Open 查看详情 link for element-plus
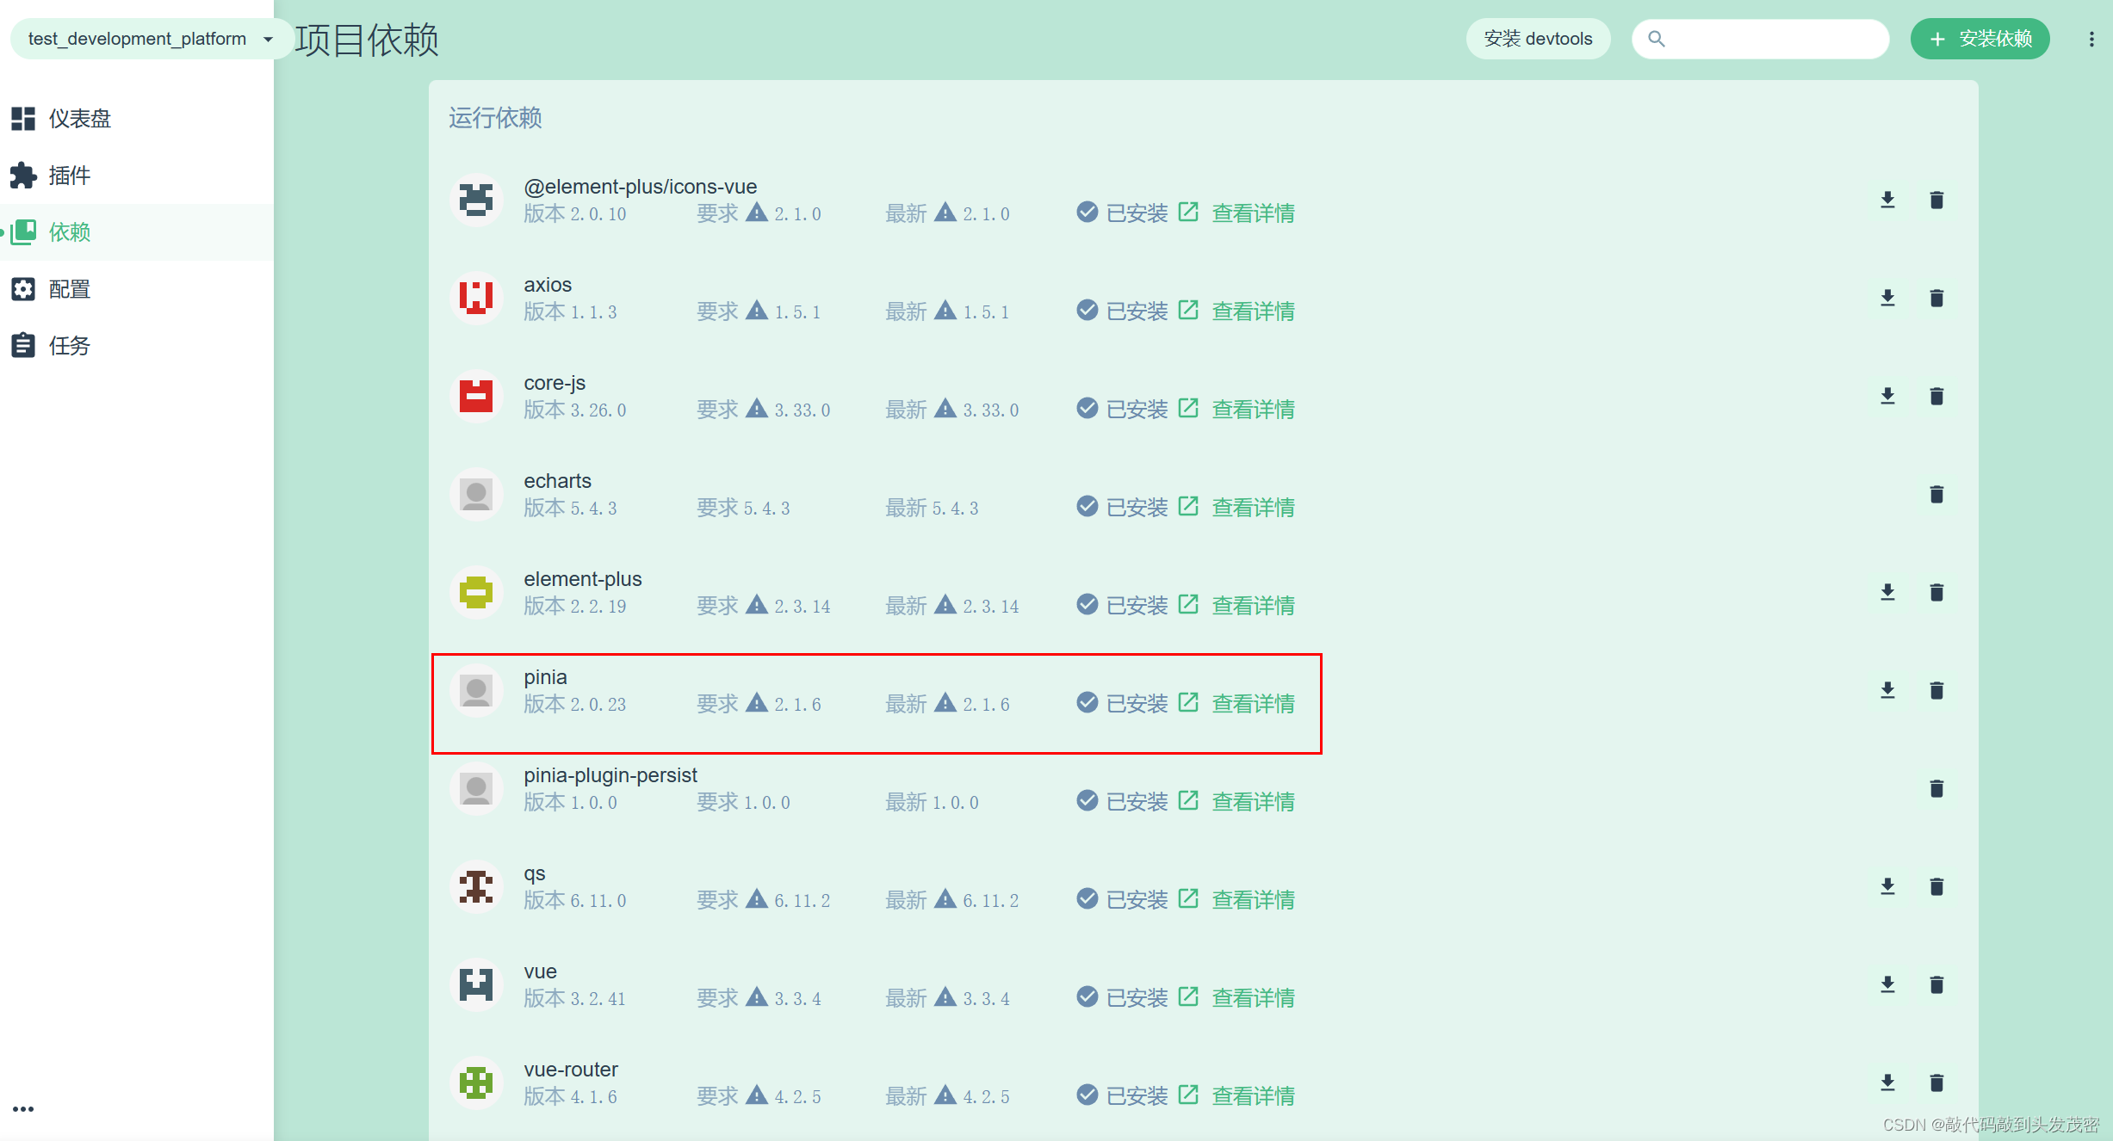This screenshot has height=1141, width=2113. [1253, 605]
